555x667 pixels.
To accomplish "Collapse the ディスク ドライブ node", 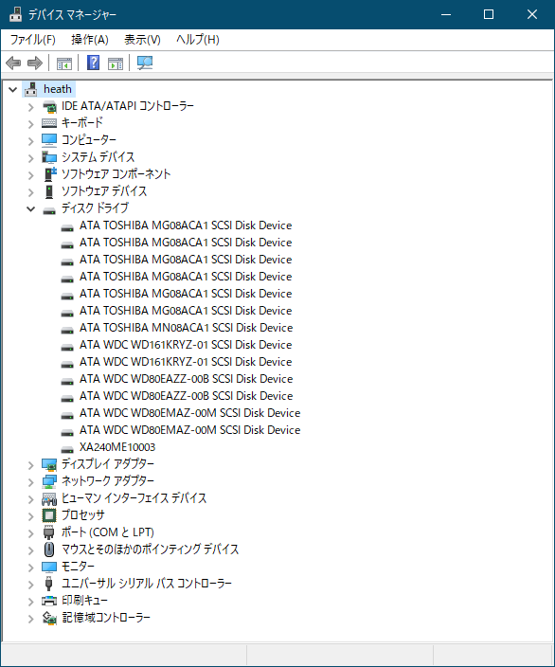I will pos(30,208).
